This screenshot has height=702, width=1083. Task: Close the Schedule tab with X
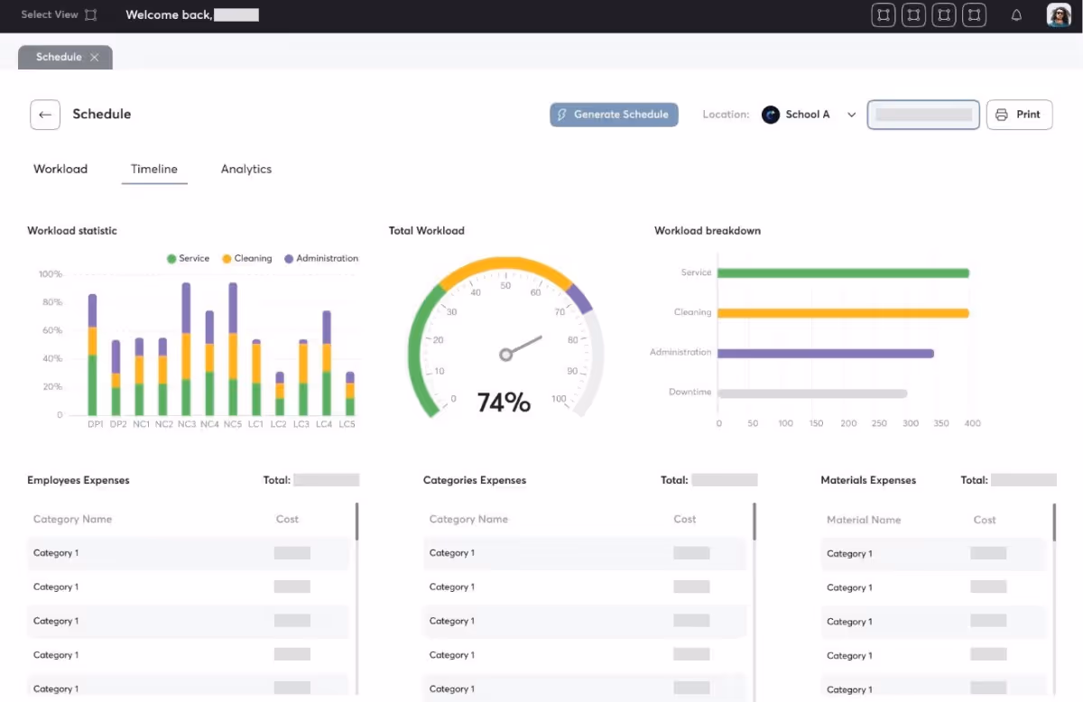click(x=95, y=57)
